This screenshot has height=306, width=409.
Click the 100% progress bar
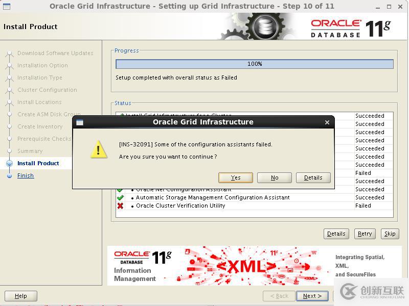[255, 64]
